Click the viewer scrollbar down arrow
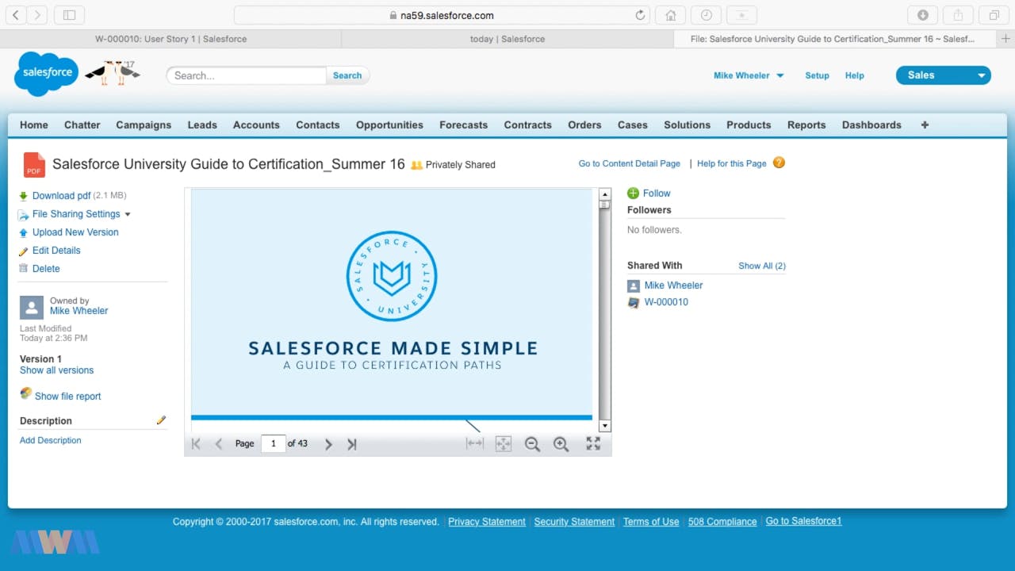This screenshot has height=571, width=1015. (605, 426)
